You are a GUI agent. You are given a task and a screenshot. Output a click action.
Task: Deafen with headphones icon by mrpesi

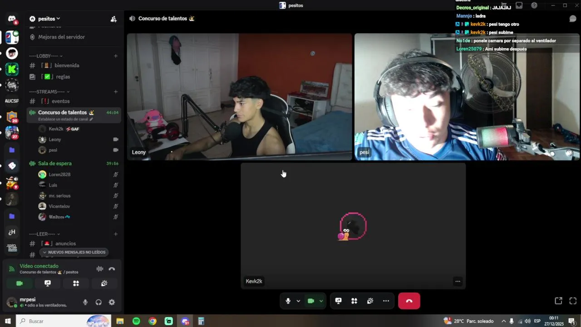coord(98,302)
